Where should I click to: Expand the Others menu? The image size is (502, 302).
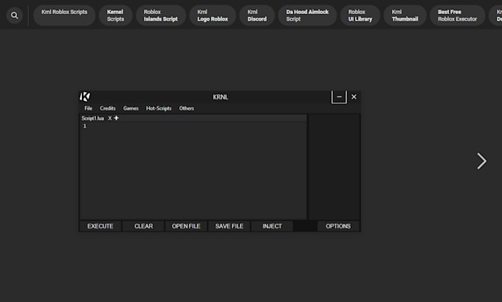187,108
